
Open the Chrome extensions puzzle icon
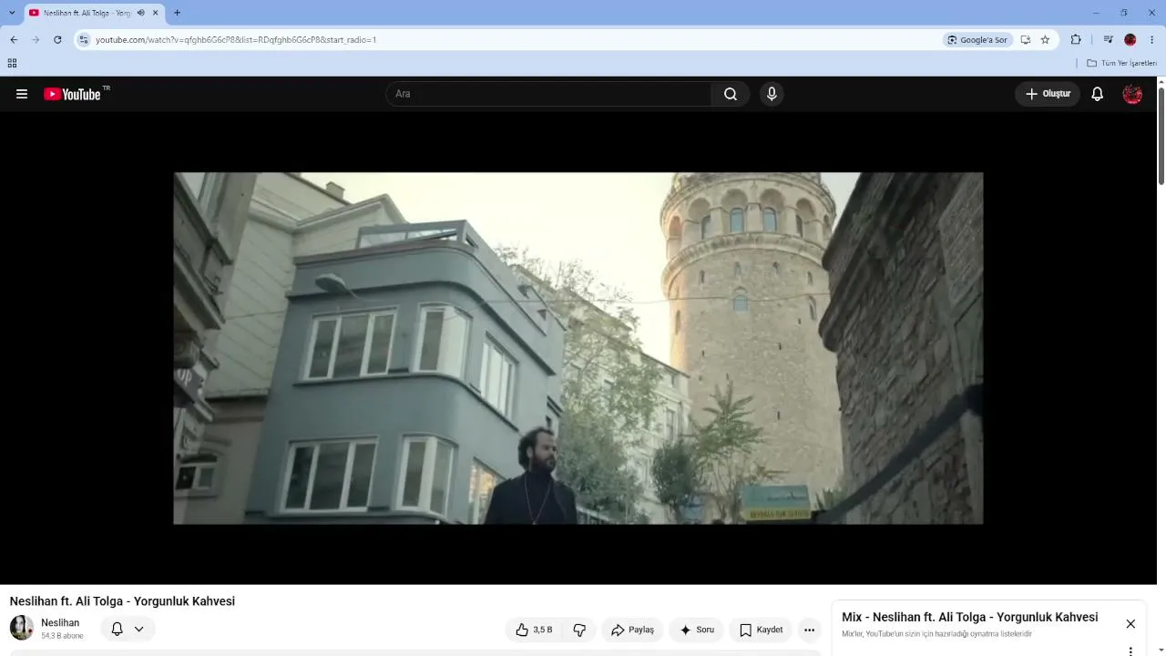(1076, 40)
